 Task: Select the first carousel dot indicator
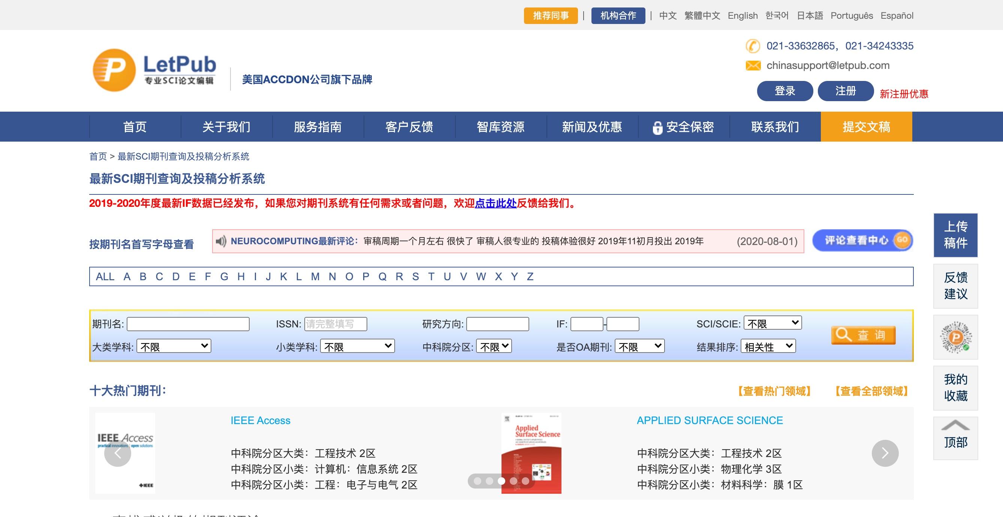point(478,481)
